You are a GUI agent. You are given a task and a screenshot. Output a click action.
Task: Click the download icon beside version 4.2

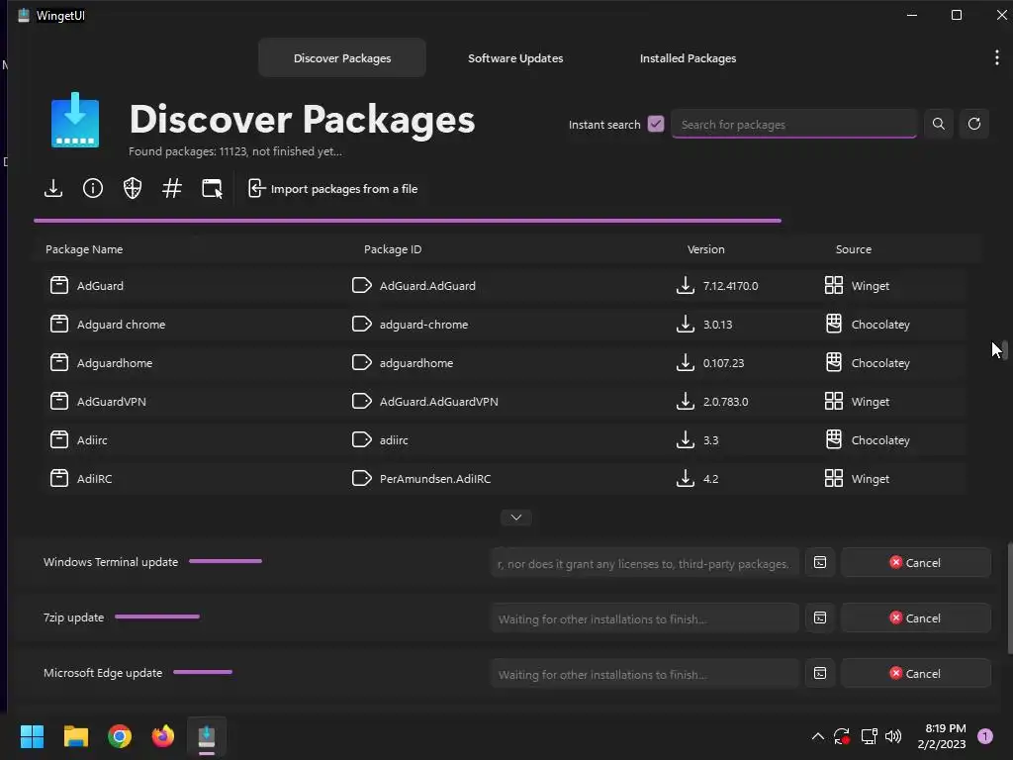[685, 478]
